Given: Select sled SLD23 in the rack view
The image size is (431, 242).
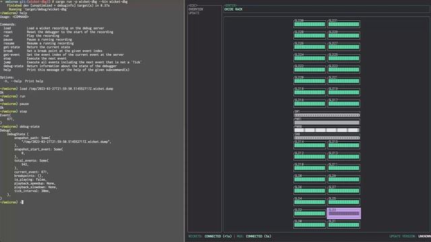Looking at the screenshot, I should [343, 69].
